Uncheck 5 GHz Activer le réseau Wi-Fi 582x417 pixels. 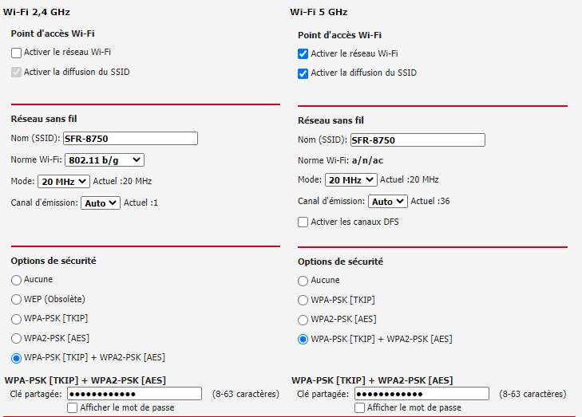click(x=303, y=54)
